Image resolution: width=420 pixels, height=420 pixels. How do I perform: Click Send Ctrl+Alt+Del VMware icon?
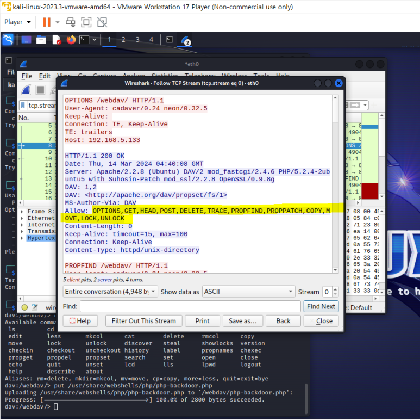(71, 22)
